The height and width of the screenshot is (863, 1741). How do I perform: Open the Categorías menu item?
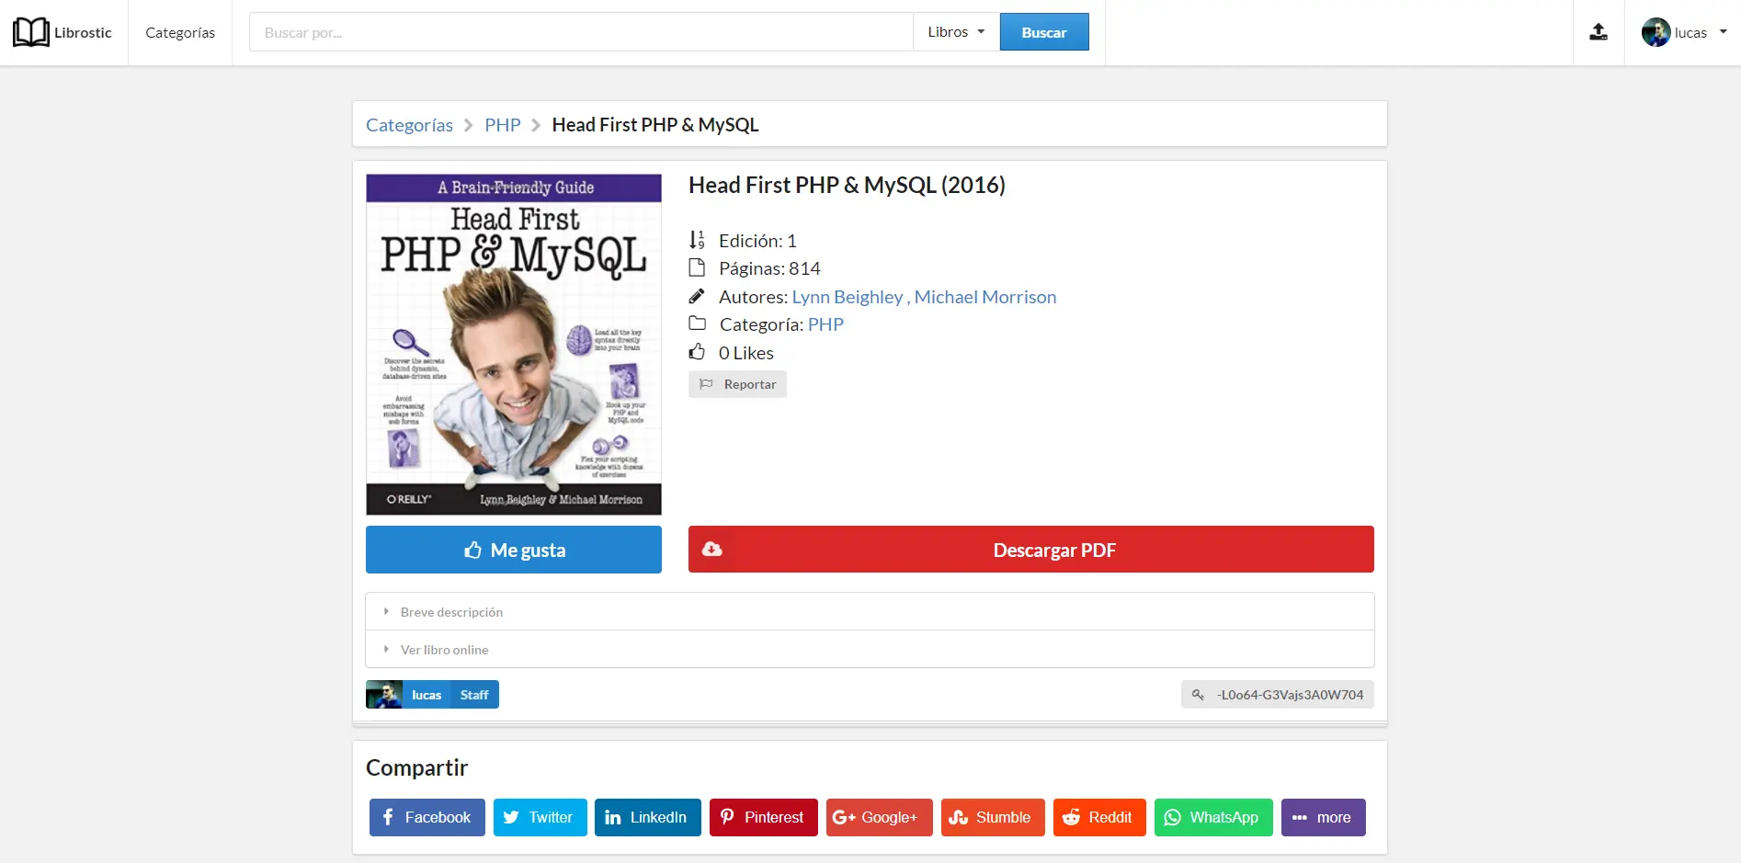(180, 32)
